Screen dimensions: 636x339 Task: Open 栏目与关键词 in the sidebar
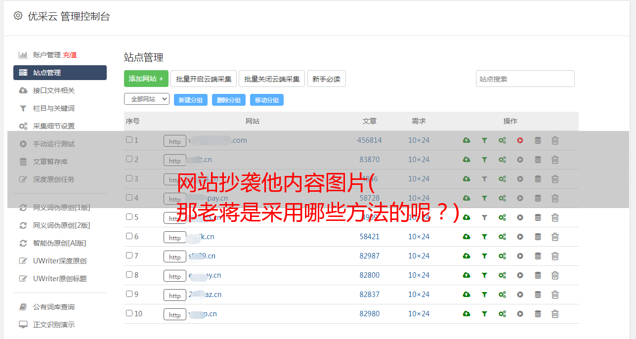[54, 108]
